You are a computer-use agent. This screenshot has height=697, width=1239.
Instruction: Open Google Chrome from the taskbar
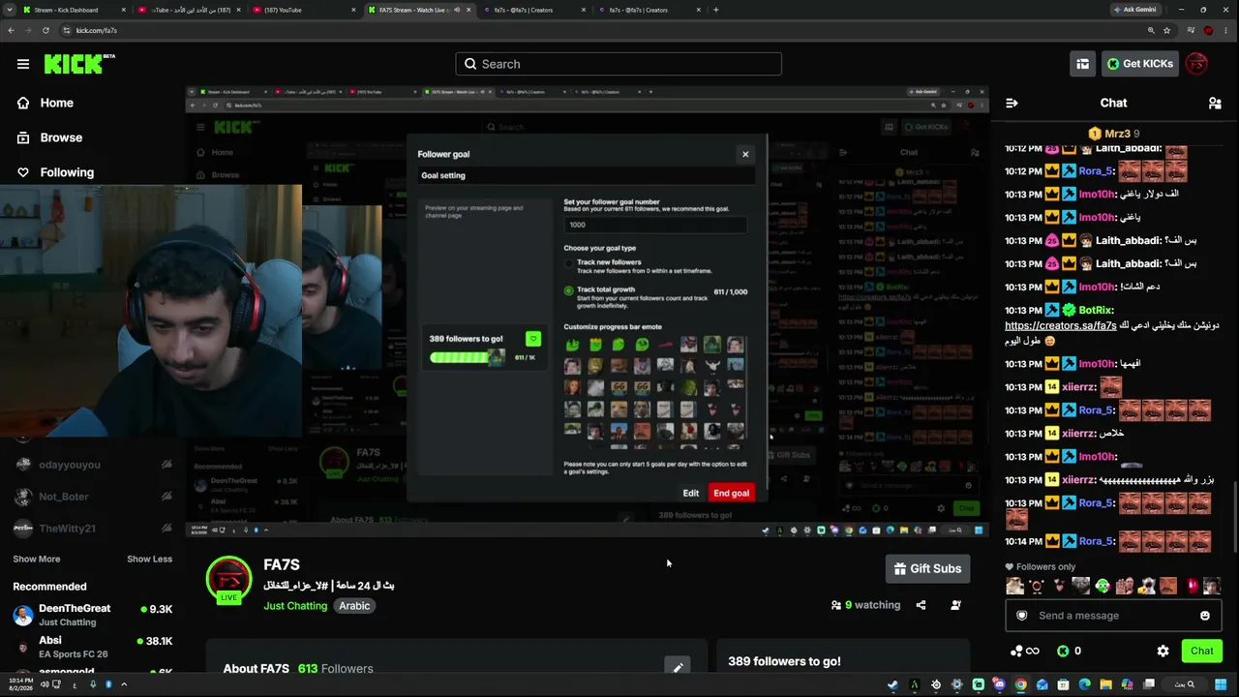pos(1020,685)
